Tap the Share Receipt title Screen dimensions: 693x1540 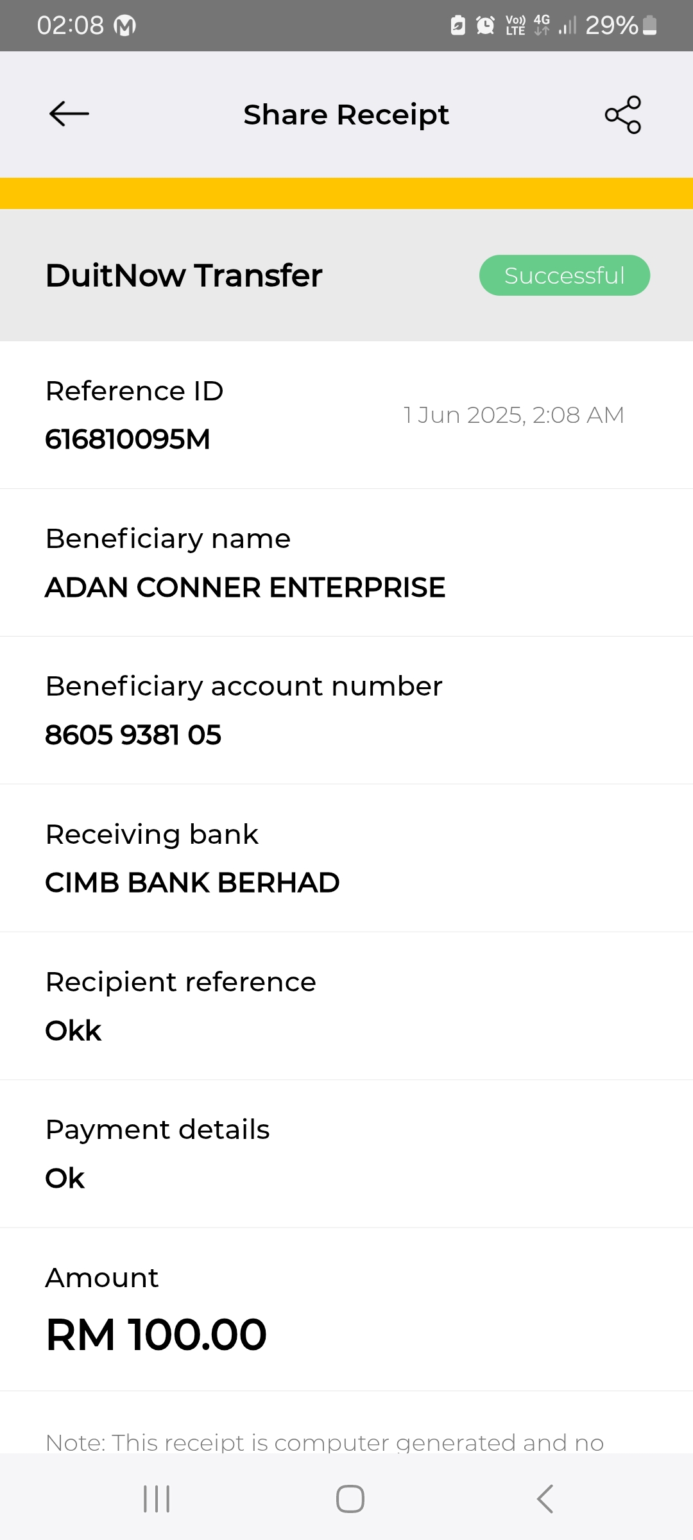tap(346, 115)
